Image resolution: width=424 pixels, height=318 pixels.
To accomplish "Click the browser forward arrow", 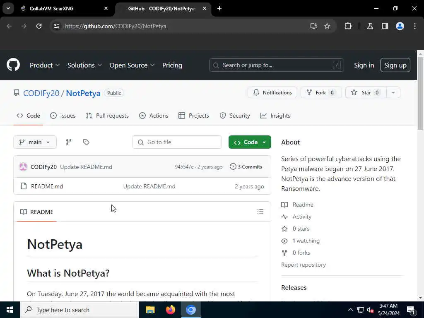I will coord(24,26).
